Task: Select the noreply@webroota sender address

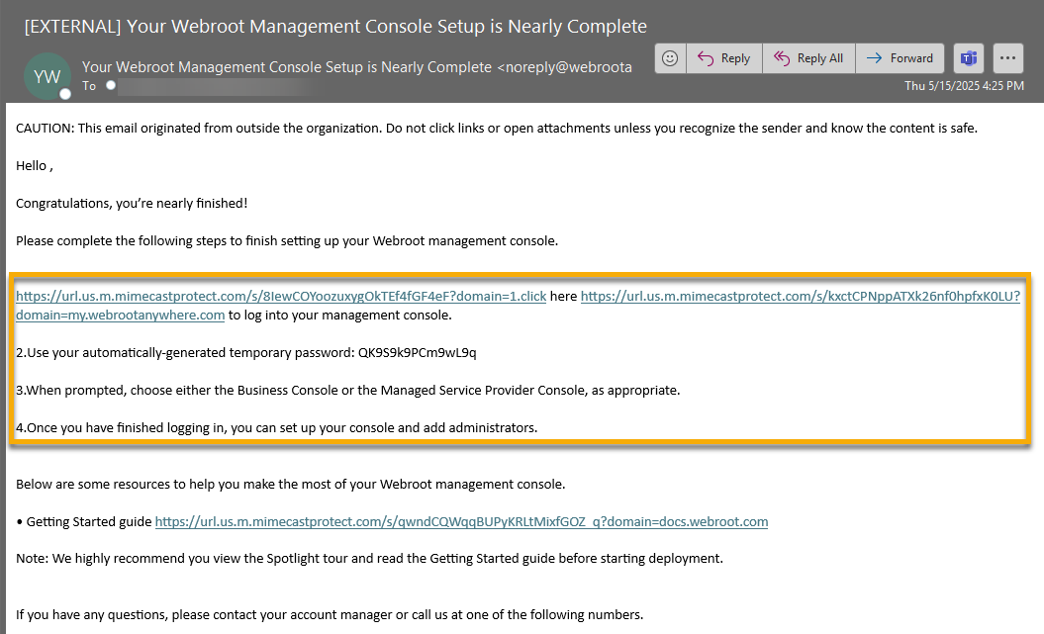Action: pos(569,67)
